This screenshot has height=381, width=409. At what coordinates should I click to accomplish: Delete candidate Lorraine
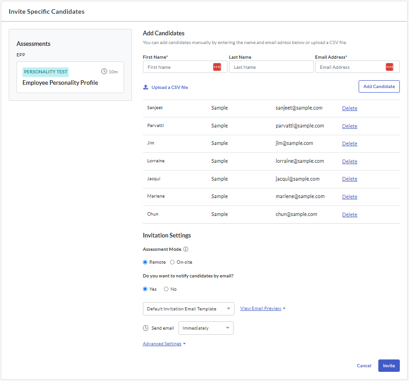click(x=349, y=161)
